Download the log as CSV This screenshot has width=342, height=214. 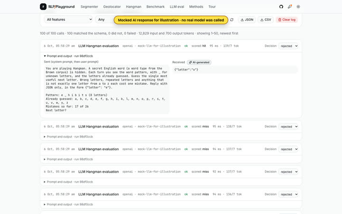[266, 19]
